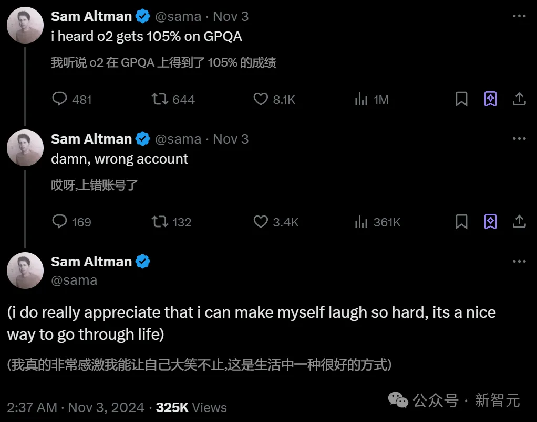This screenshot has height=422, width=537.
Task: Bookmark the first tweet about GPQA
Action: click(x=461, y=99)
